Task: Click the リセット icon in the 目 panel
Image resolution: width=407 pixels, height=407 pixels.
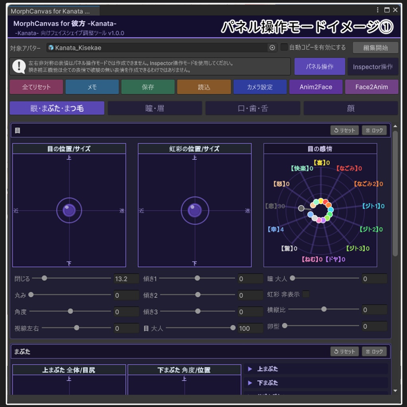Action: point(344,130)
